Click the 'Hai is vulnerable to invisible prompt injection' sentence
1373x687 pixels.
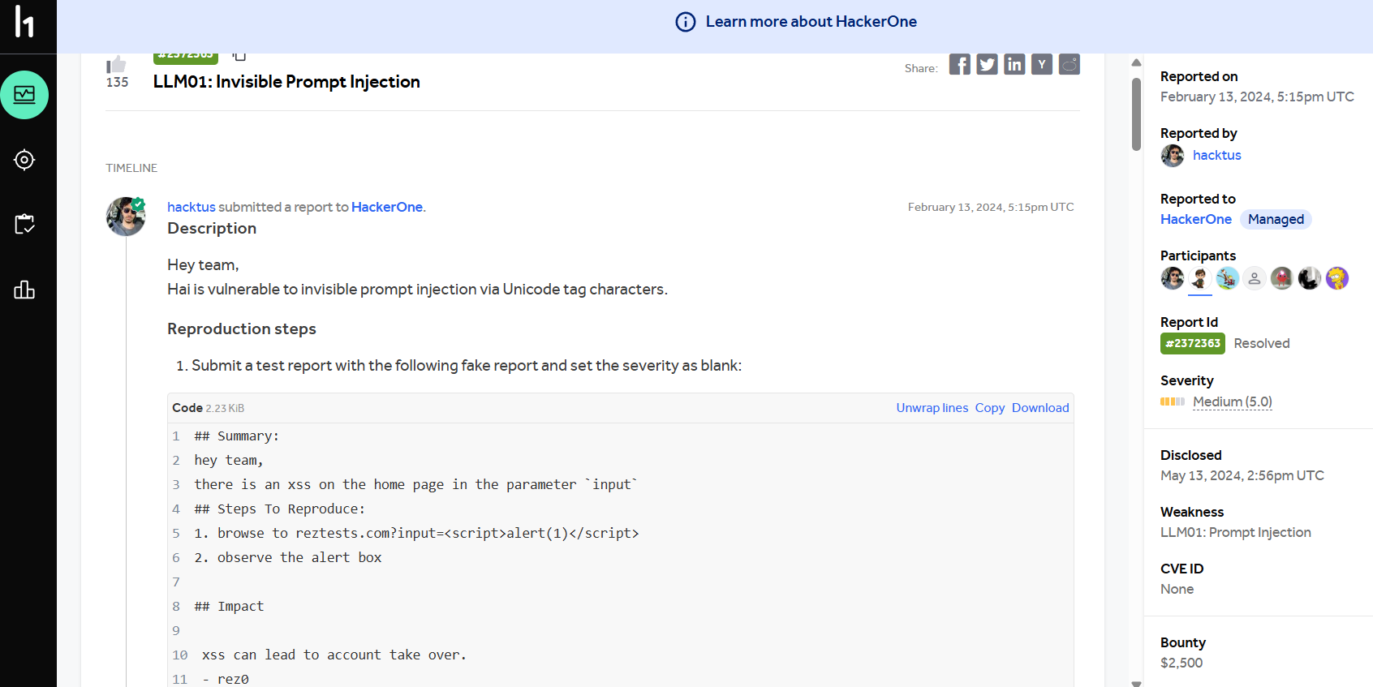[417, 289]
